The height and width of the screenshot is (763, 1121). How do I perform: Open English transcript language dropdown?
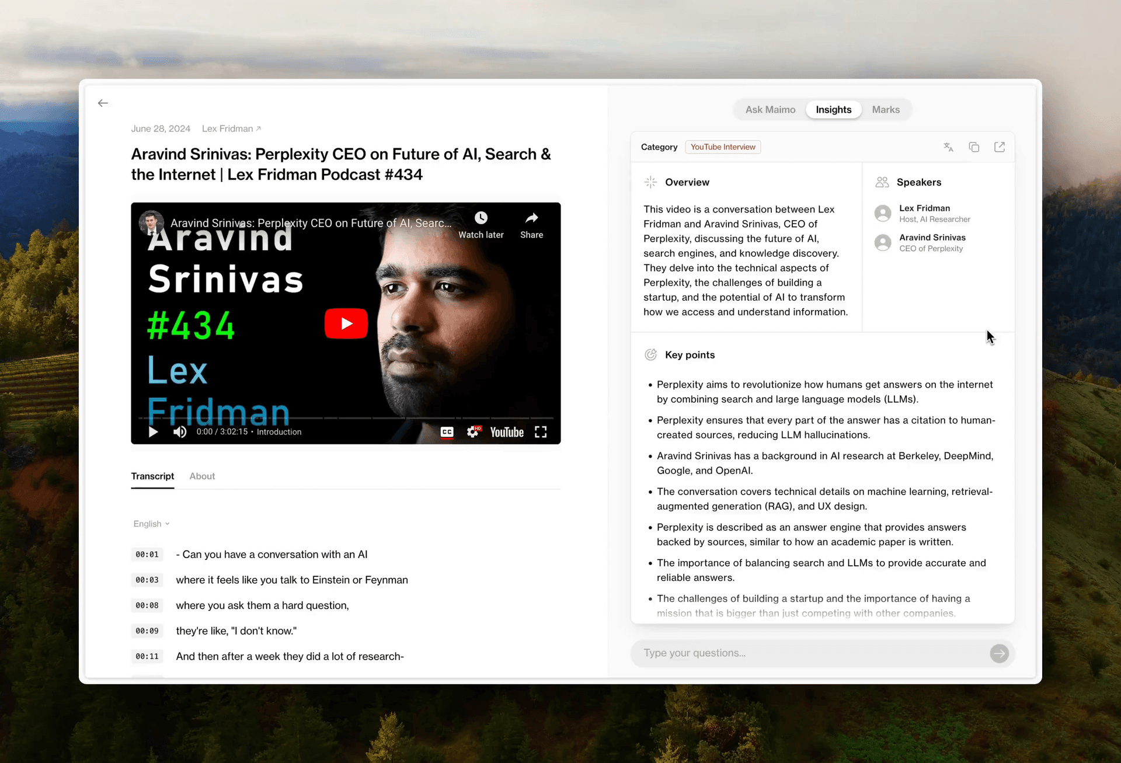point(151,524)
